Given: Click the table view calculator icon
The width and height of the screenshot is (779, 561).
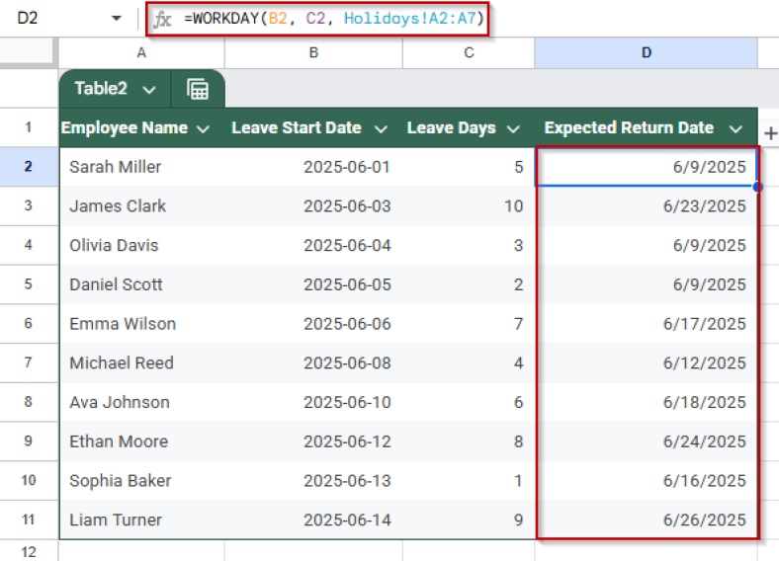Looking at the screenshot, I should point(198,89).
